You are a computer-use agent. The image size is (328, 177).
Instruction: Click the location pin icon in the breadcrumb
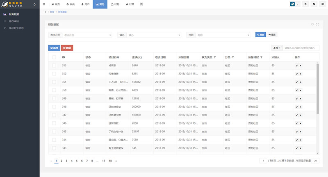46,12
